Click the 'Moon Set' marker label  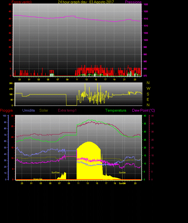pyautogui.click(x=38, y=179)
